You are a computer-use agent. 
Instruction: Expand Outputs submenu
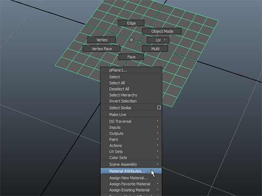pos(131,133)
